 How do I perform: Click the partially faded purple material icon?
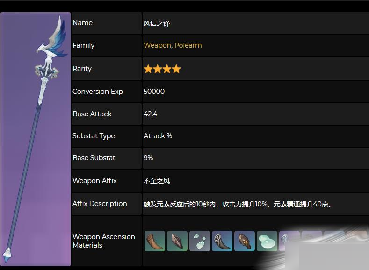(x=289, y=241)
